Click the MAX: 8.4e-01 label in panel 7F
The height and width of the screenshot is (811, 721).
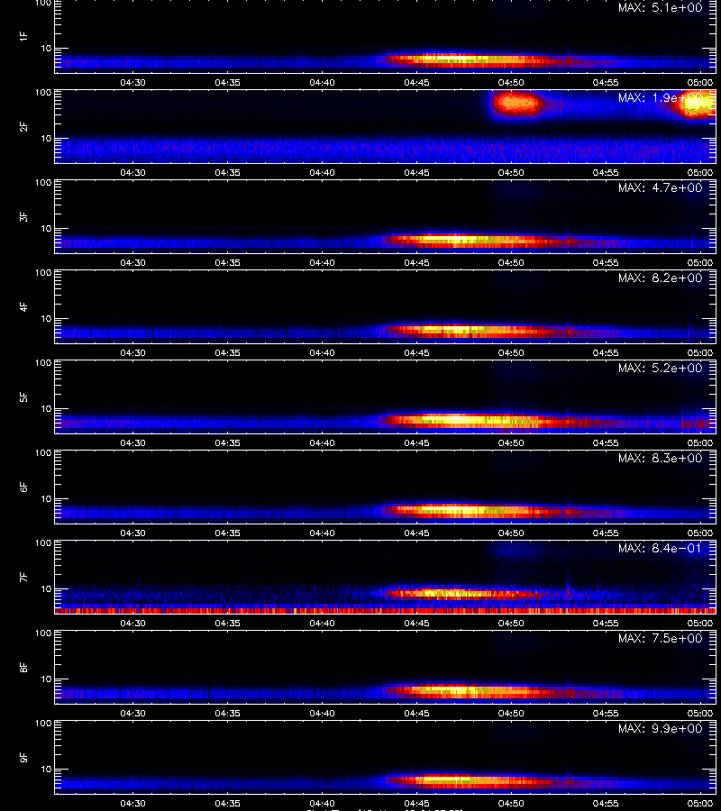tap(660, 548)
